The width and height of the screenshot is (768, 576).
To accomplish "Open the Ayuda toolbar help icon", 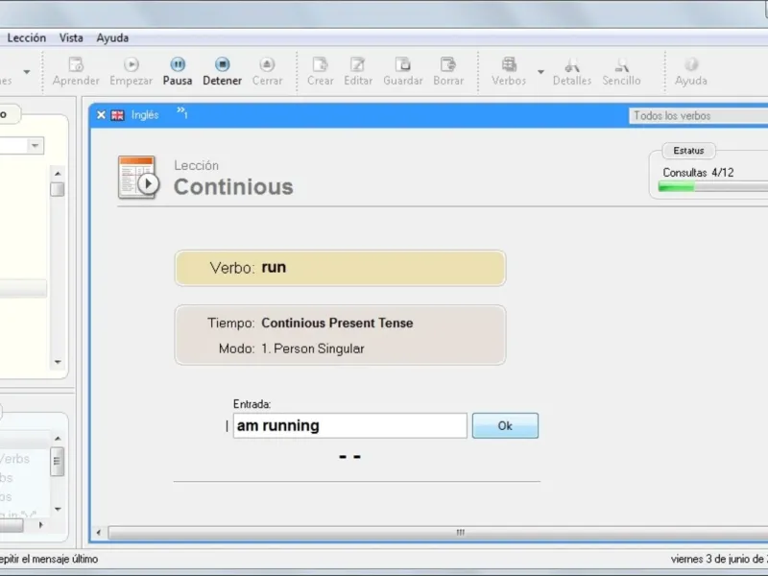I will [x=690, y=71].
